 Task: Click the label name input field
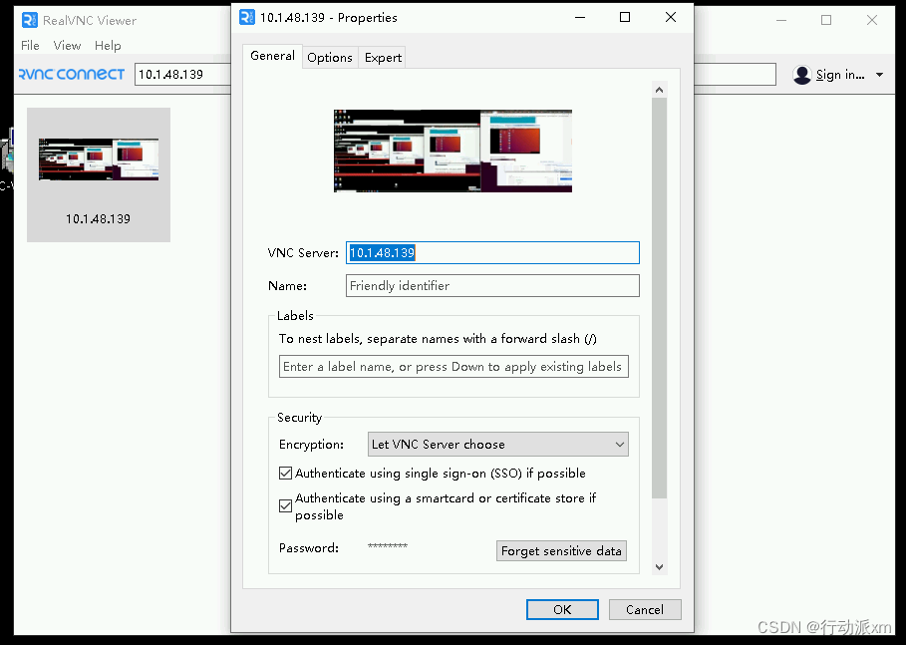pos(453,367)
